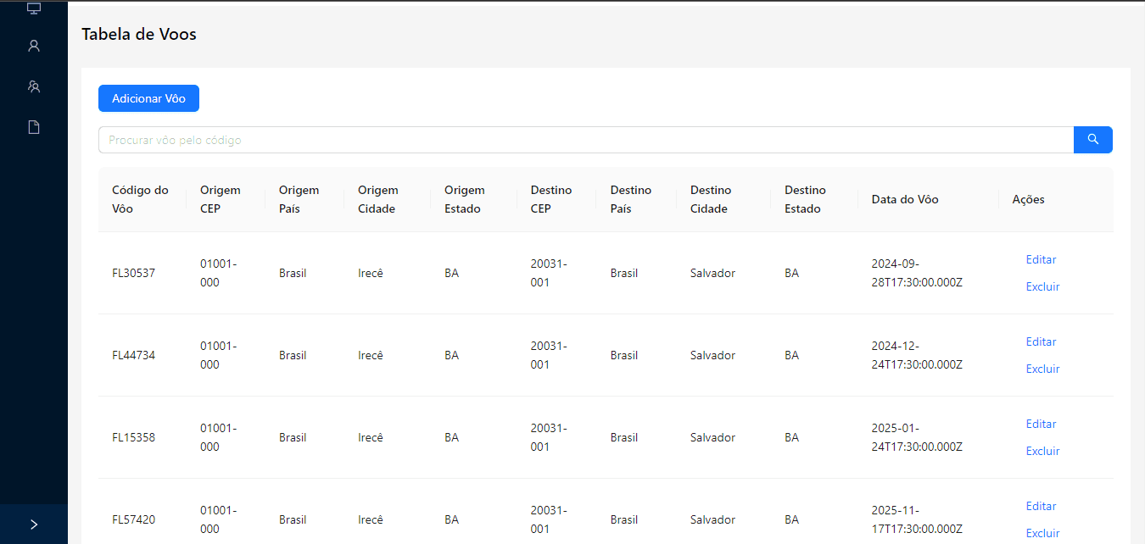Viewport: 1145px width, 544px height.
Task: Click the Destino CEP column header
Action: tap(557, 199)
